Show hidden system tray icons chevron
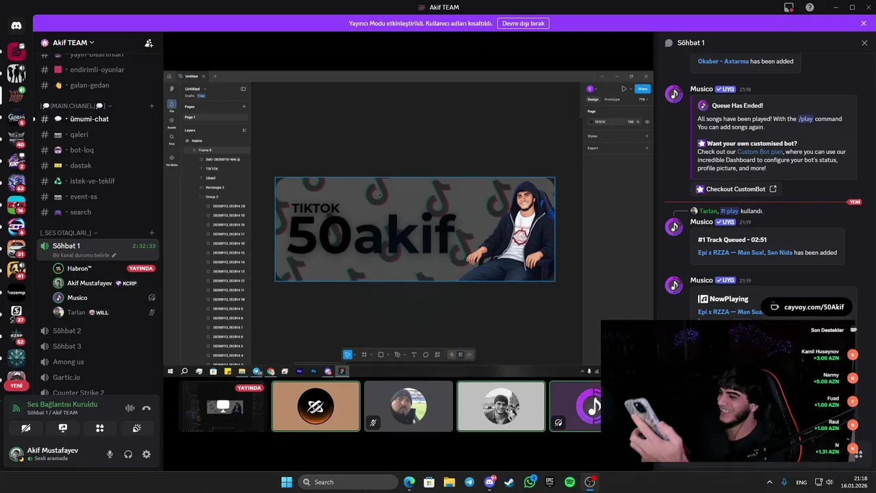 769,482
